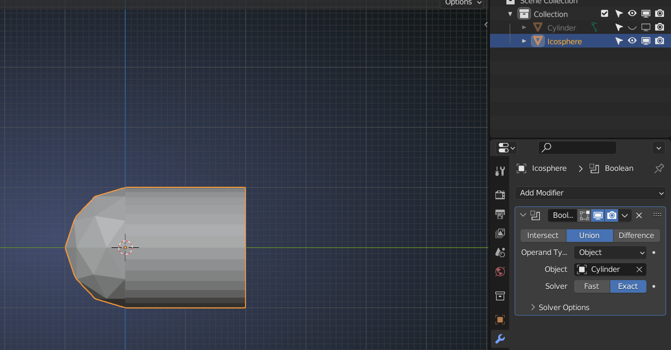Disable Collection in renders camera icon
The height and width of the screenshot is (350, 671).
click(x=660, y=14)
